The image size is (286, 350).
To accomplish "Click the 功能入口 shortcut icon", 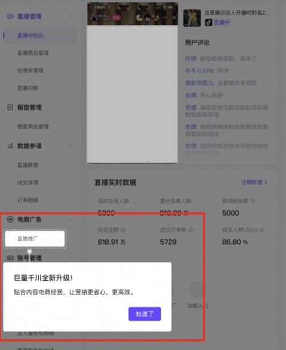I will (x=196, y=290).
